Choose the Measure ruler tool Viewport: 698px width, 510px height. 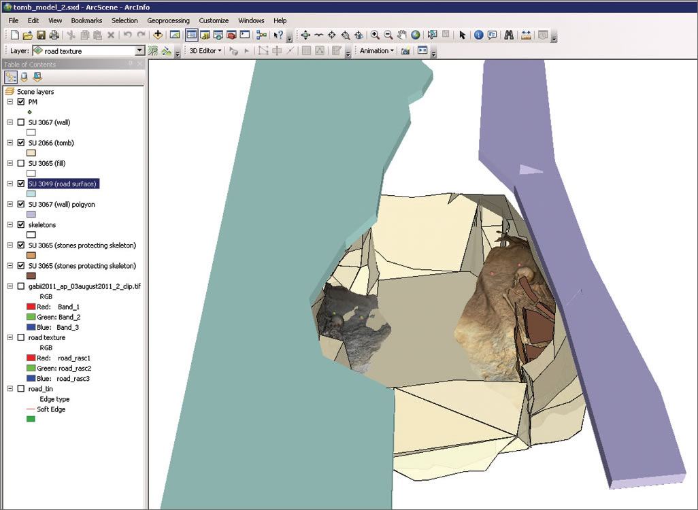526,35
